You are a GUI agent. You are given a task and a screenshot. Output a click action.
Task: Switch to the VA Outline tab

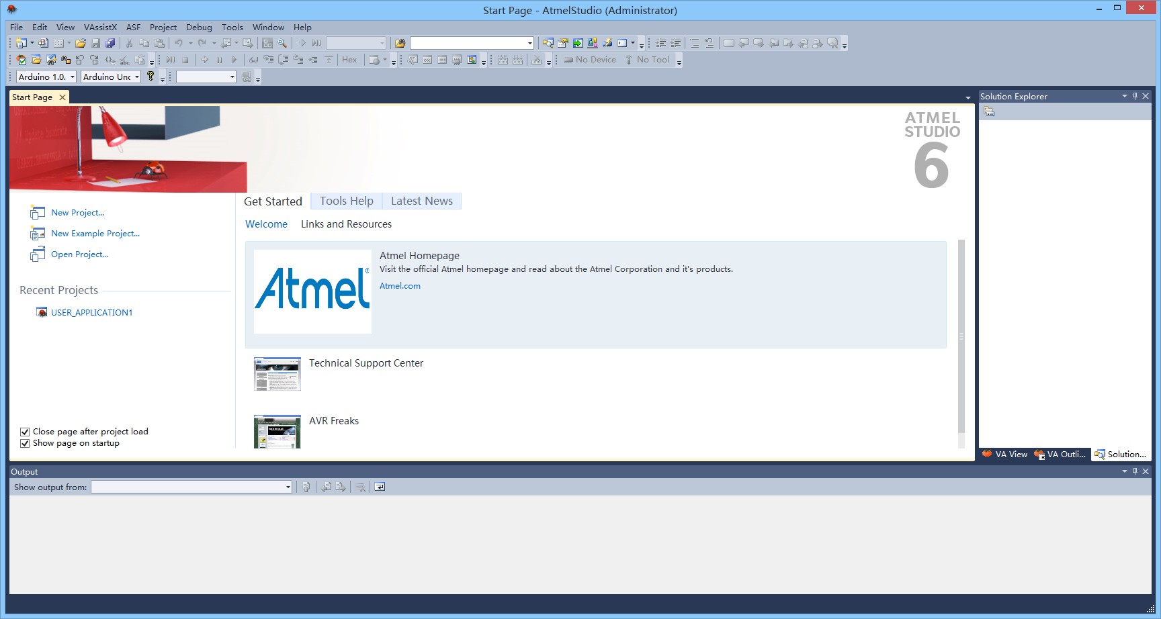(x=1060, y=455)
